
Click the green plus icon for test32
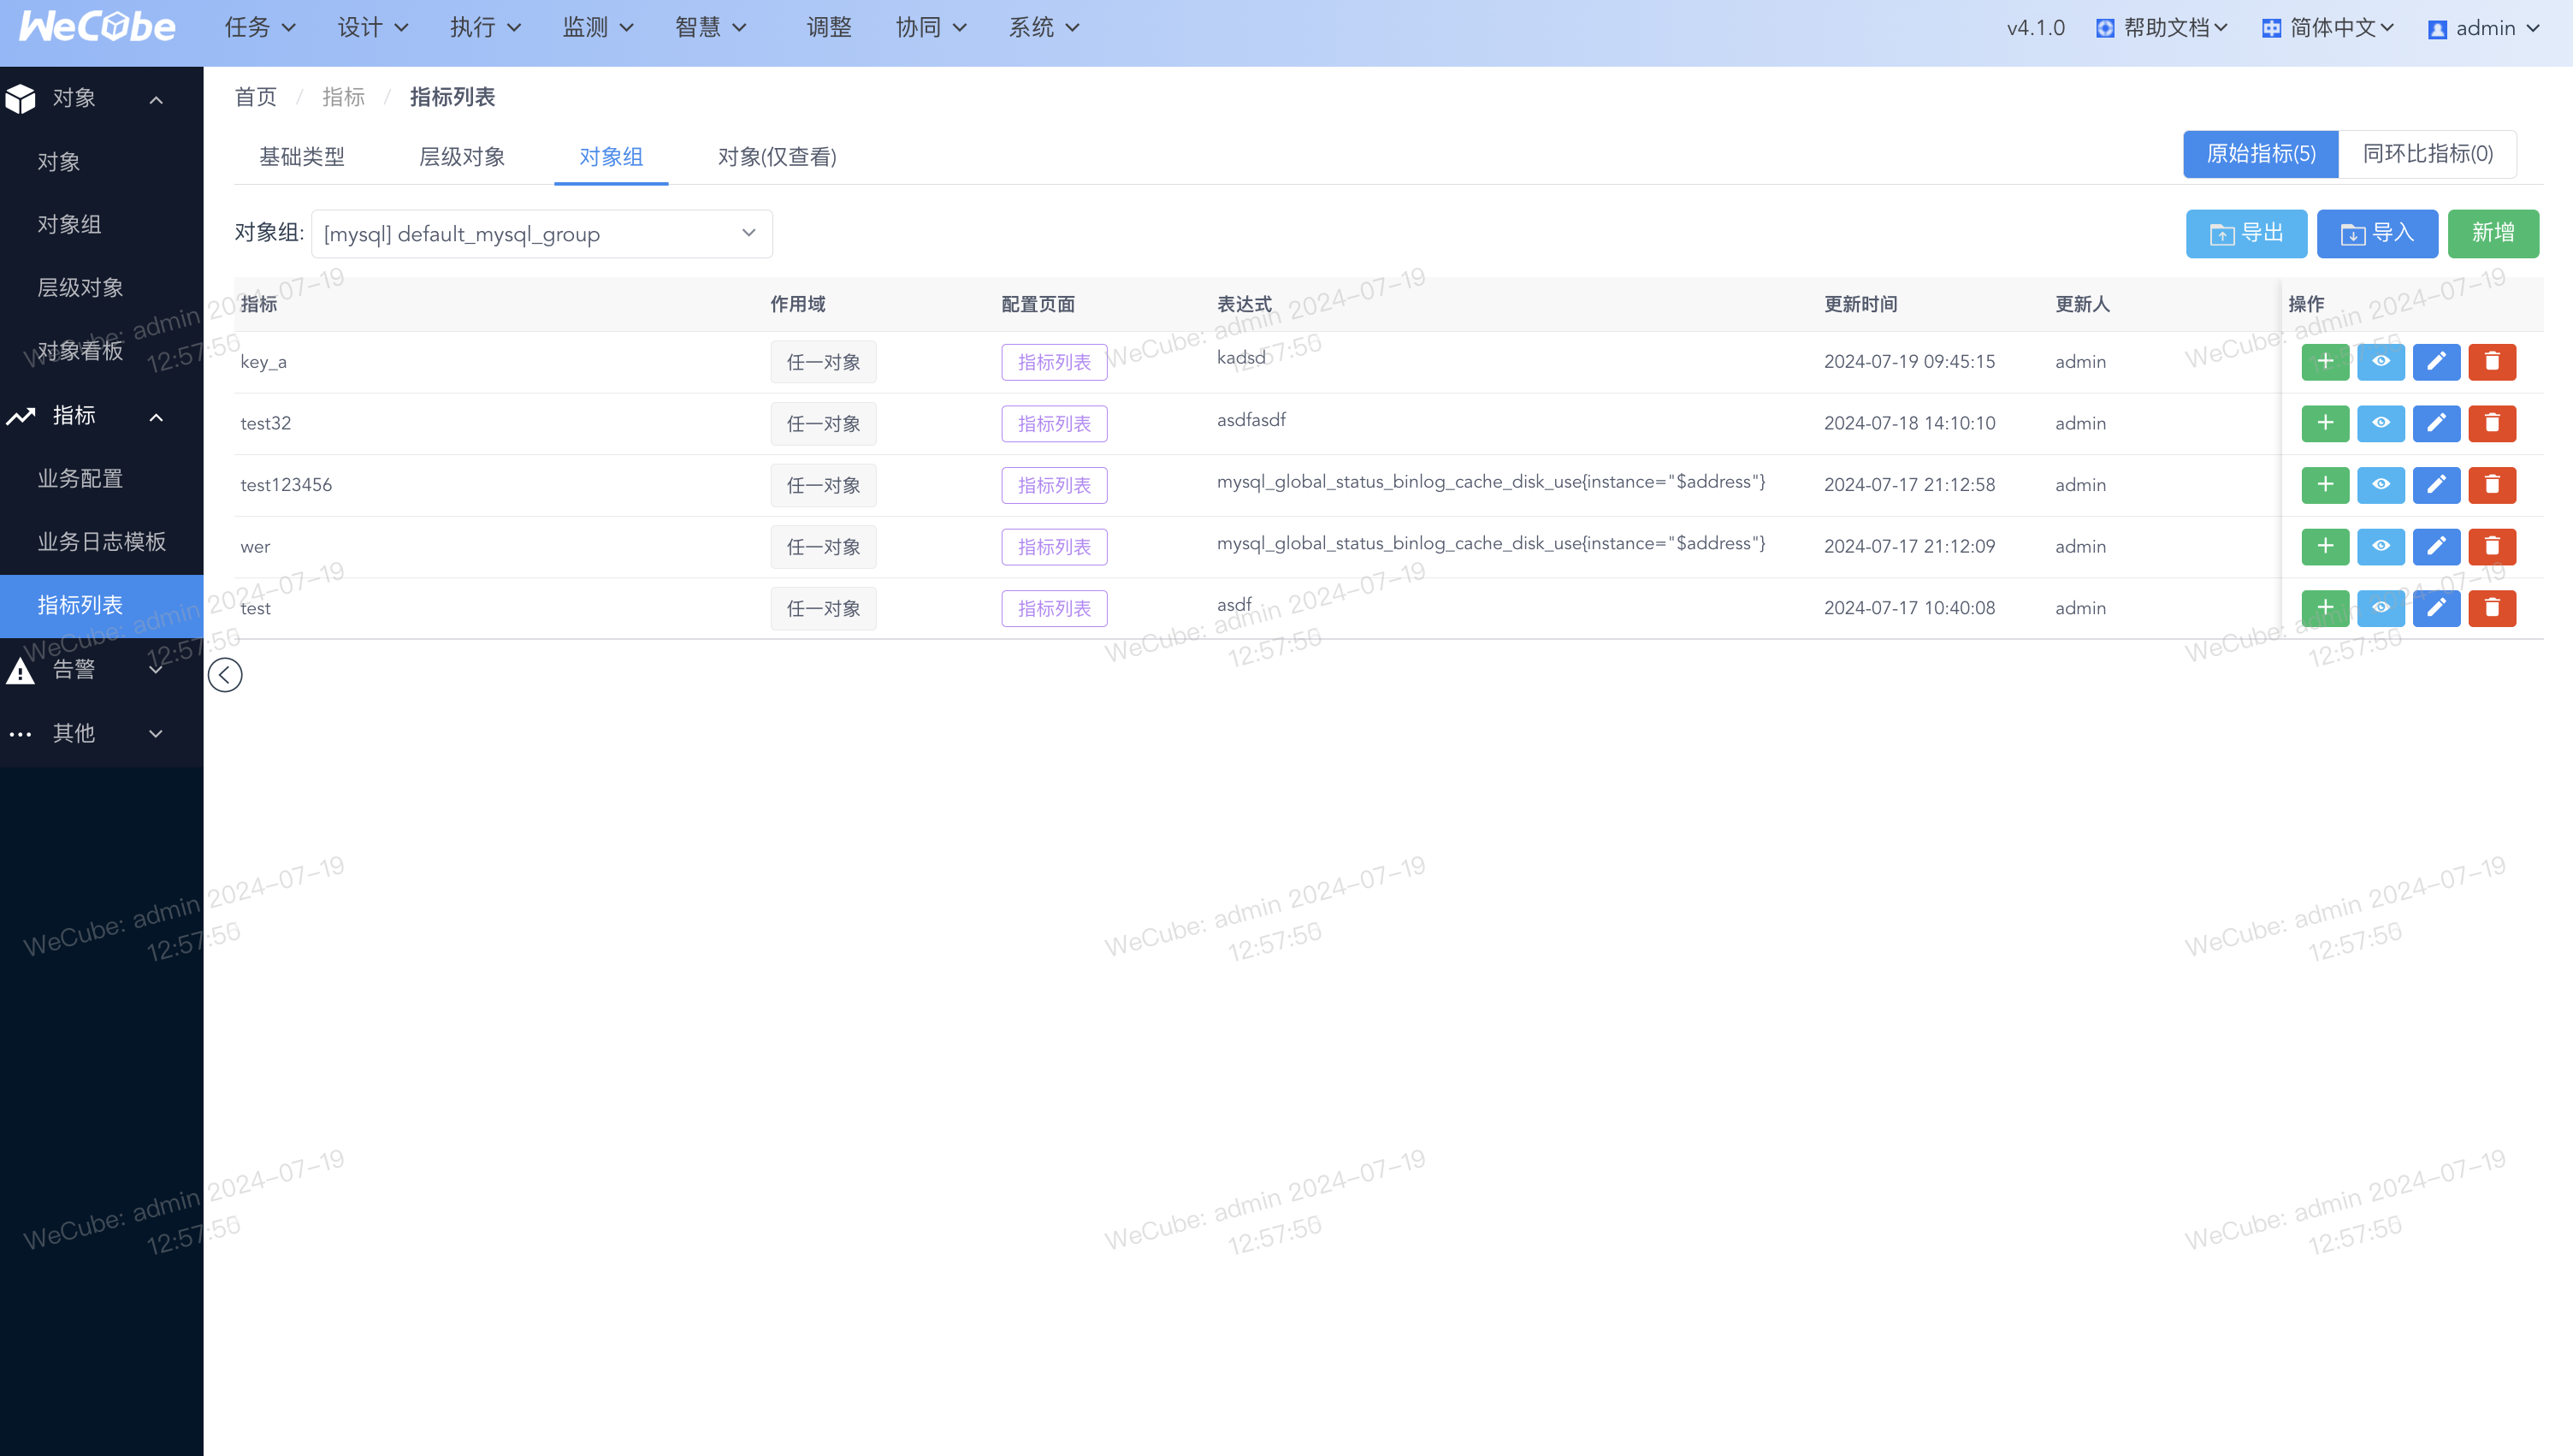pos(2325,424)
